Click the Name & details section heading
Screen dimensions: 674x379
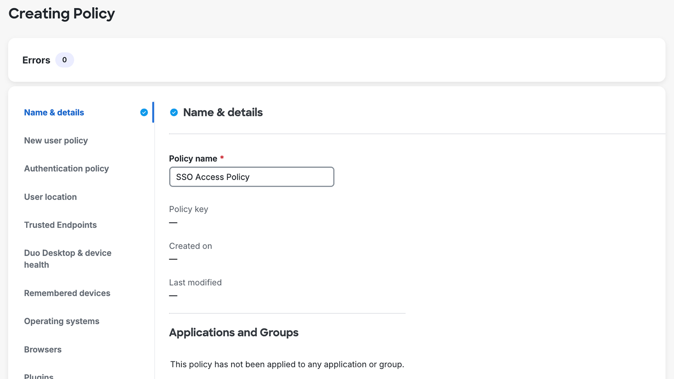[x=222, y=112]
